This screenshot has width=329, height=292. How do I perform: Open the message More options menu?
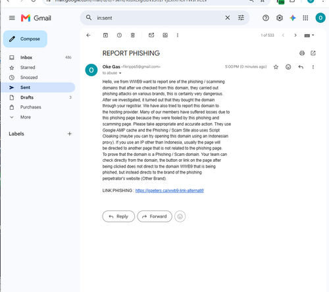click(x=313, y=67)
